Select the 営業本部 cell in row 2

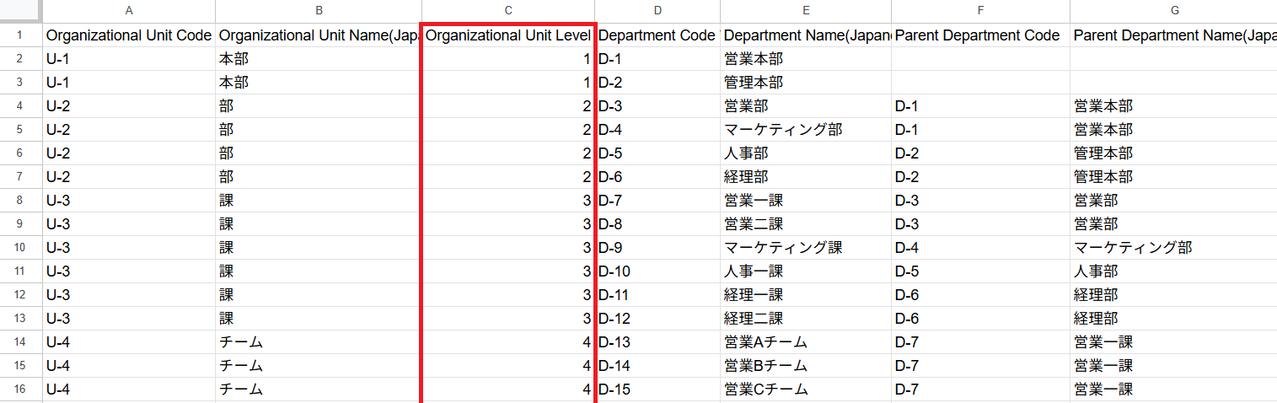coord(806,59)
